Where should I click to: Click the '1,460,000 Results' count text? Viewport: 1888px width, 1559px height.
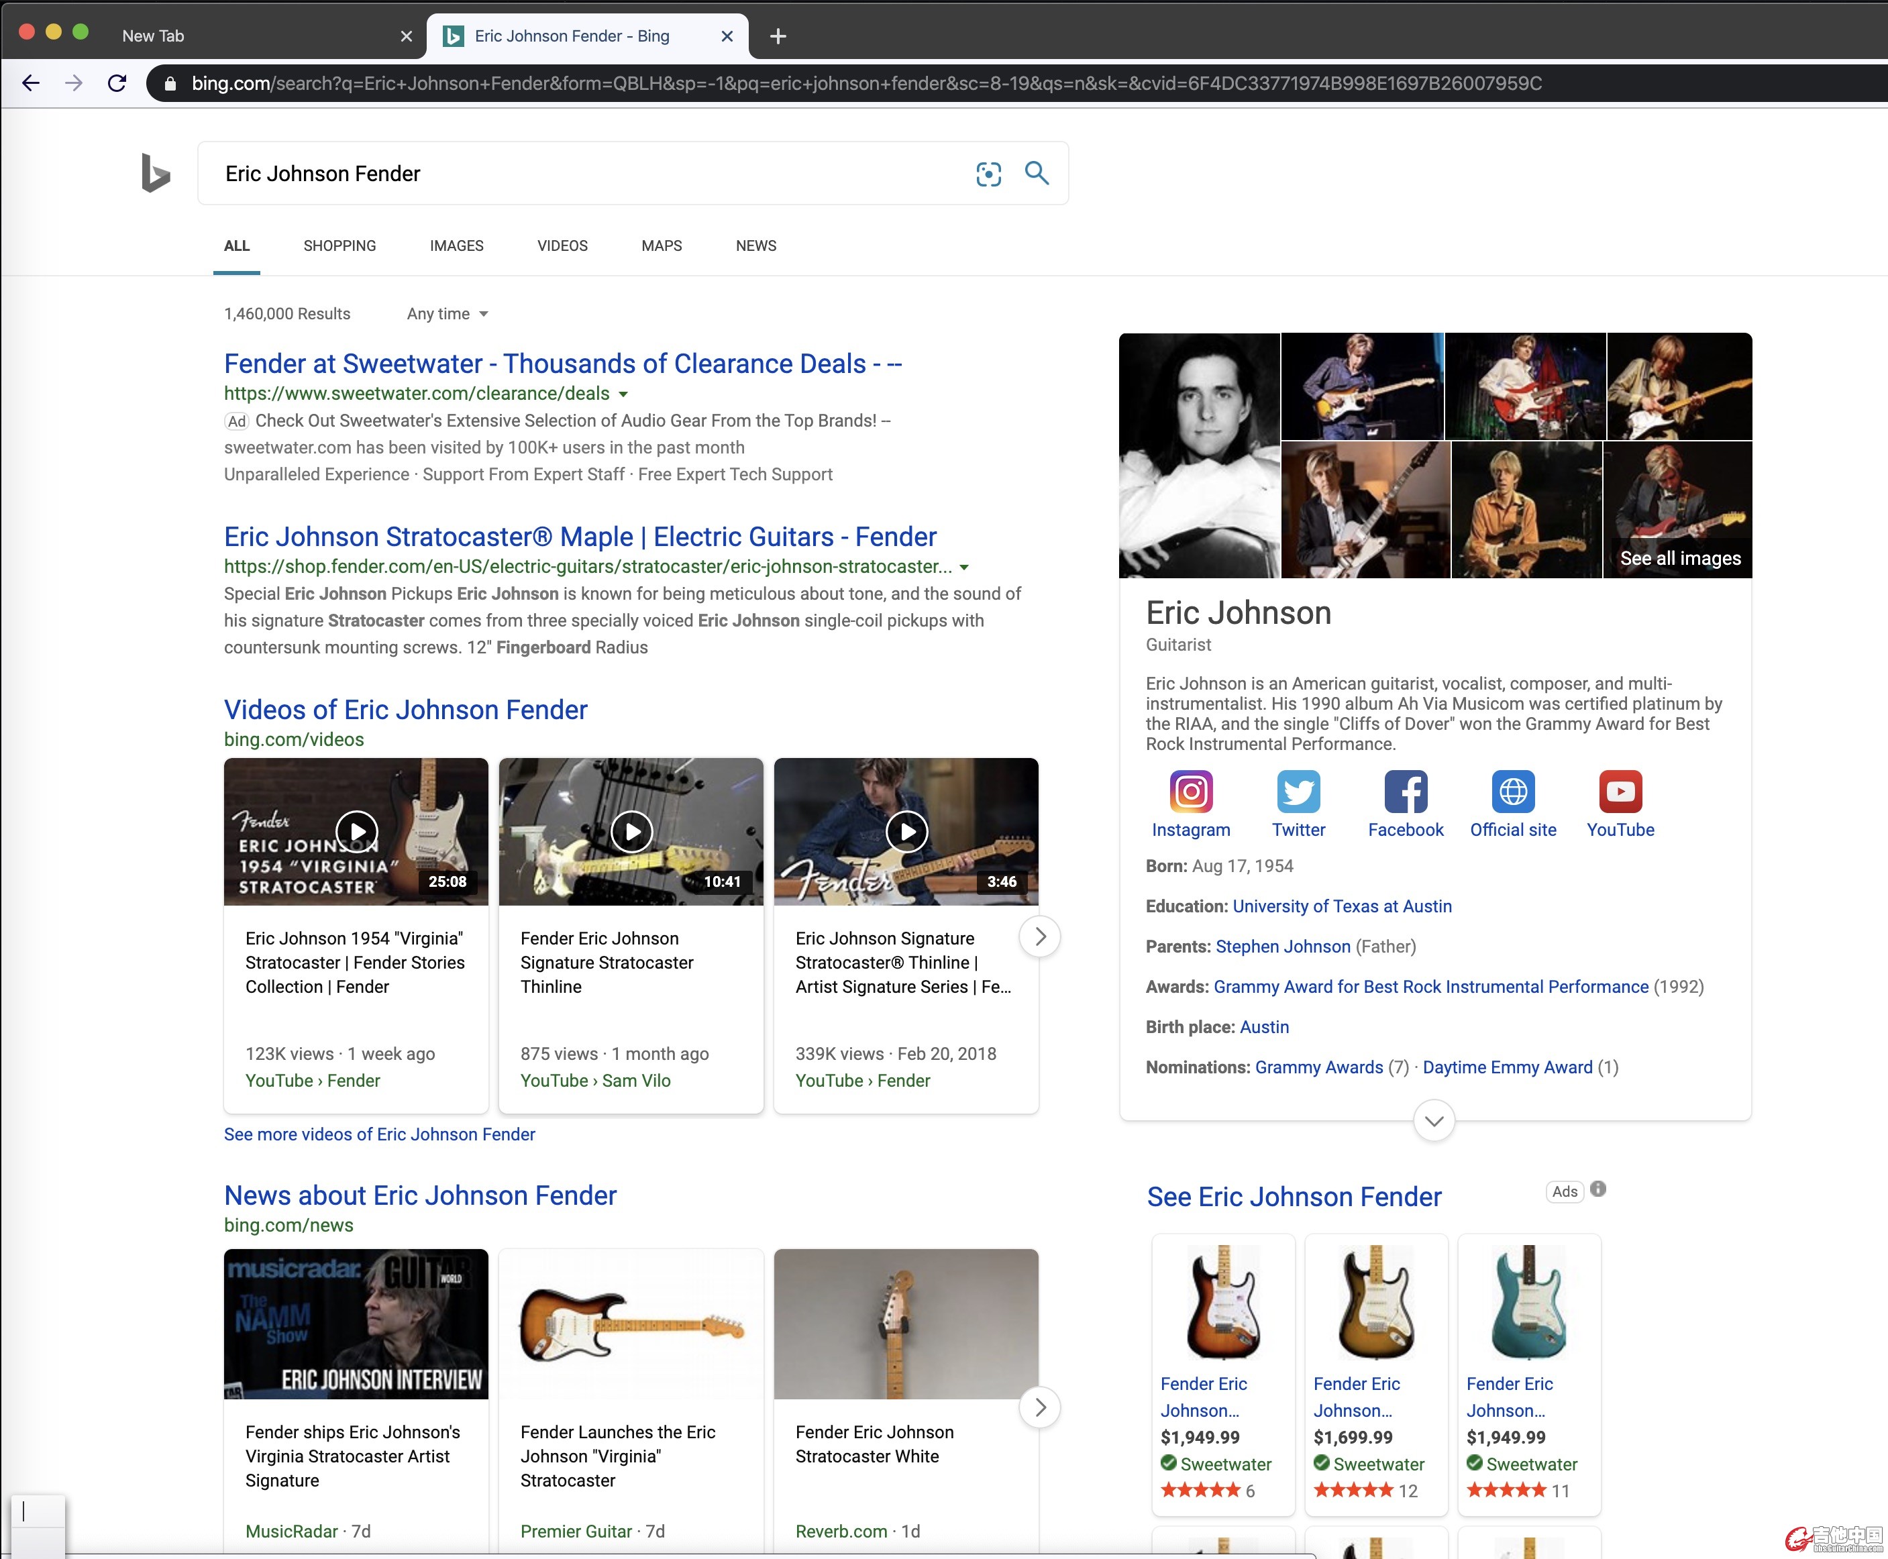(x=286, y=313)
